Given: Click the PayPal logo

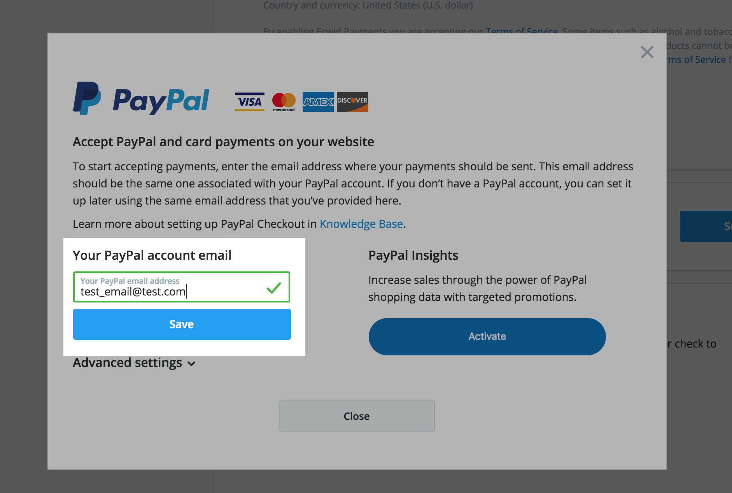Looking at the screenshot, I should click(x=141, y=99).
